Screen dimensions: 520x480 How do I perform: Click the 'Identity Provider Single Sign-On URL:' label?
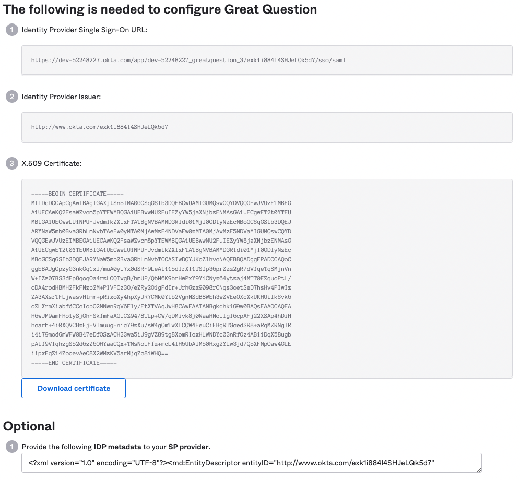point(85,30)
